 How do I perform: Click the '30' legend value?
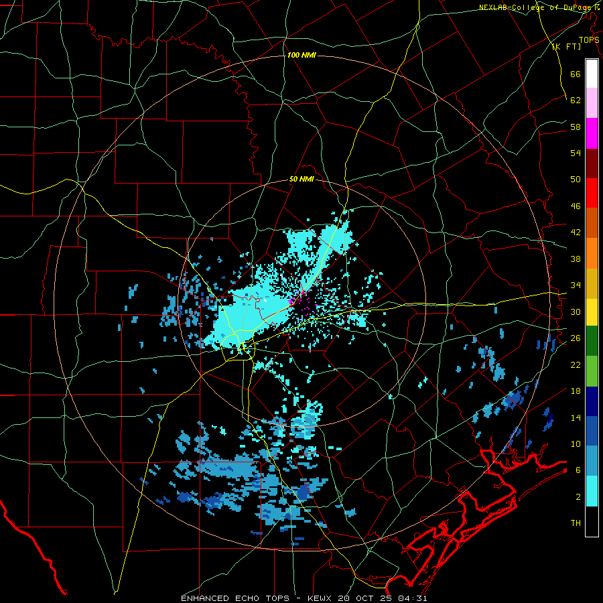(576, 312)
